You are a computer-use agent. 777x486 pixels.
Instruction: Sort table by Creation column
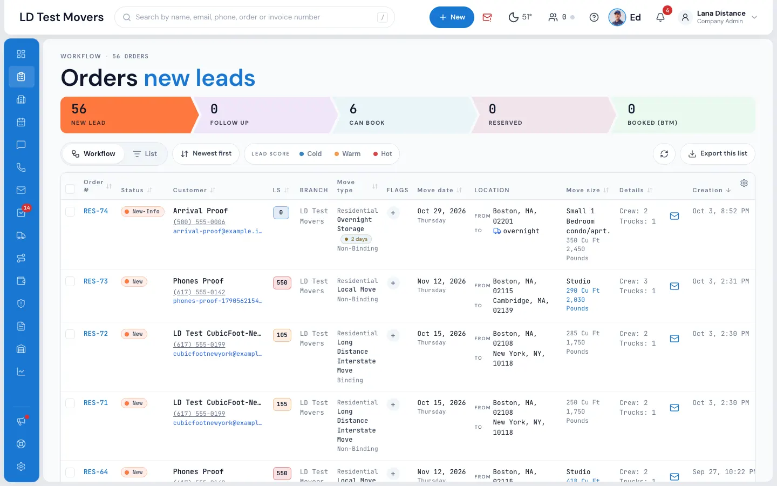pos(711,190)
